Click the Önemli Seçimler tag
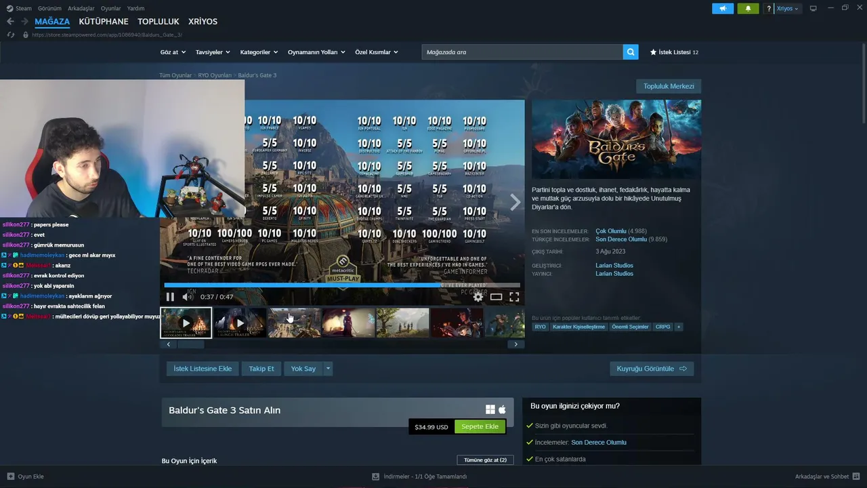 point(630,327)
